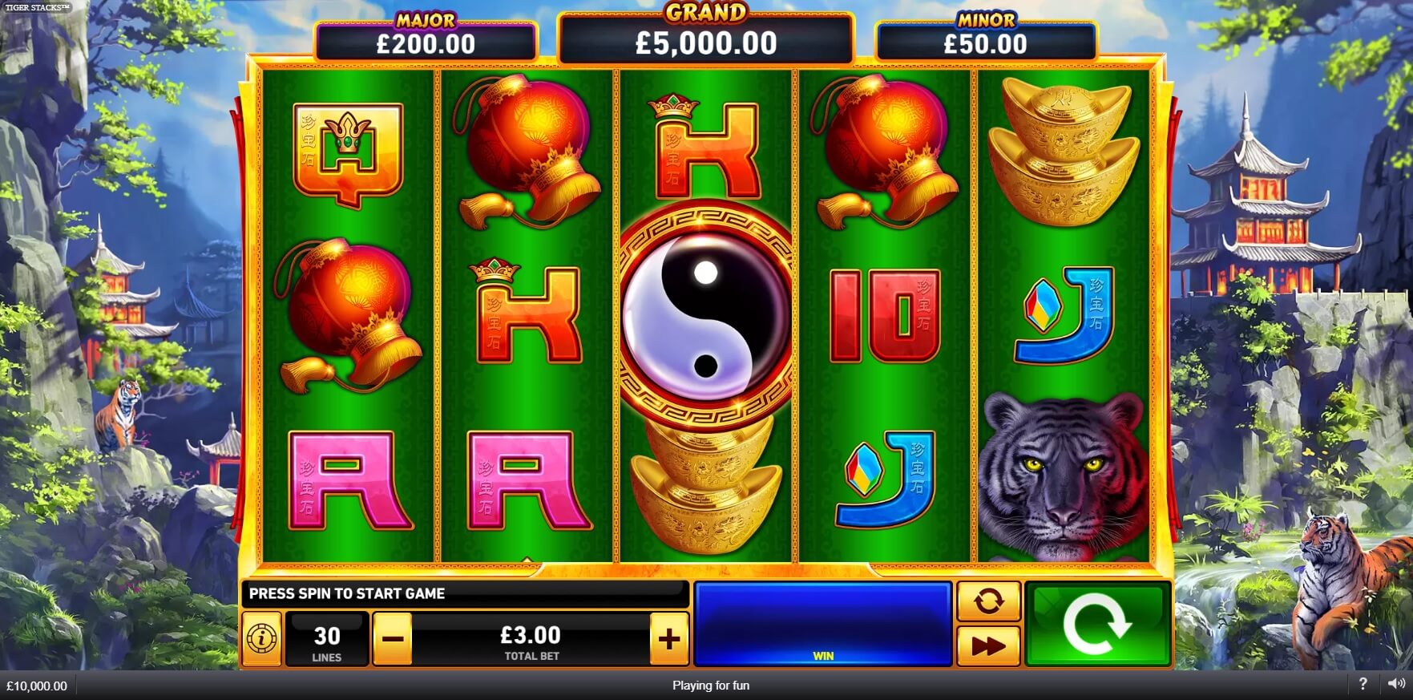Click the blue win display panel
Screen dimensions: 1413x700
point(822,624)
